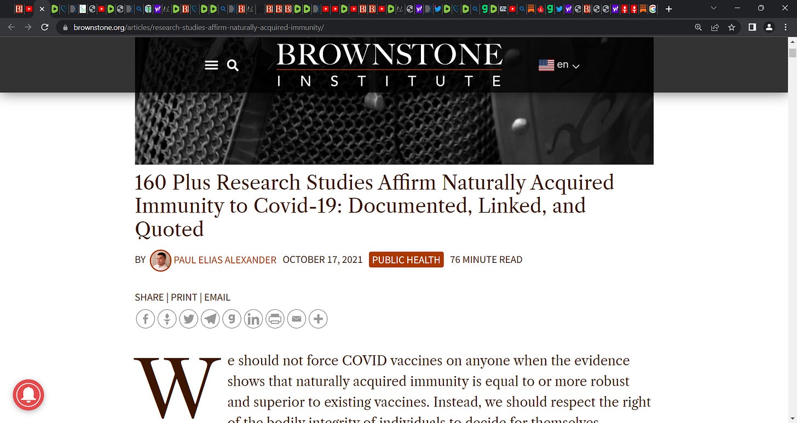797x423 pixels.
Task: Open Chrome side panel
Action: coord(752,27)
